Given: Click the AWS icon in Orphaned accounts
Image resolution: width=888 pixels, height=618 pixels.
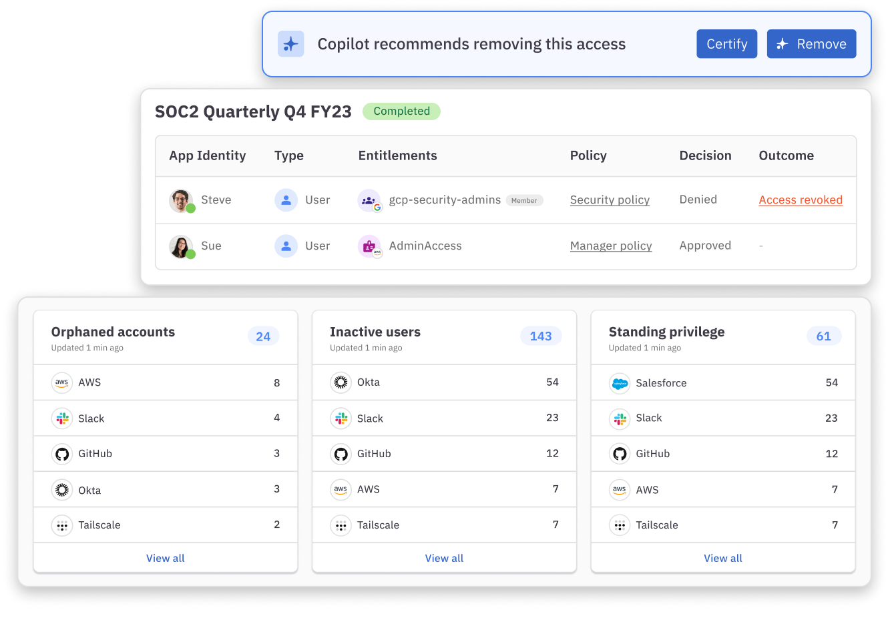Looking at the screenshot, I should click(x=62, y=382).
